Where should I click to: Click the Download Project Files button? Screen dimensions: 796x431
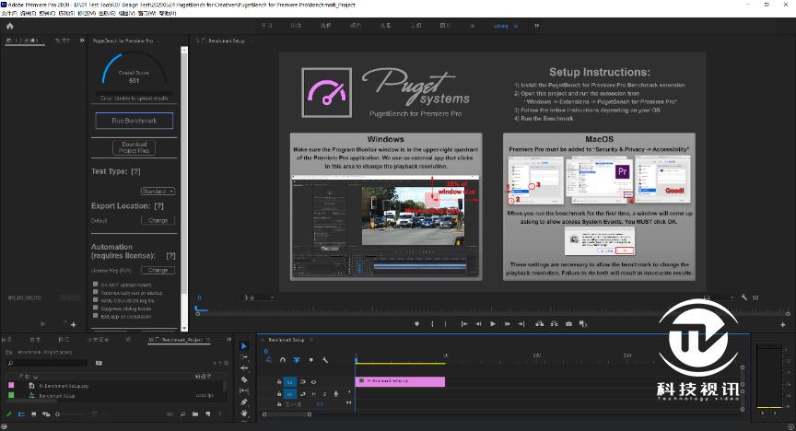(134, 147)
